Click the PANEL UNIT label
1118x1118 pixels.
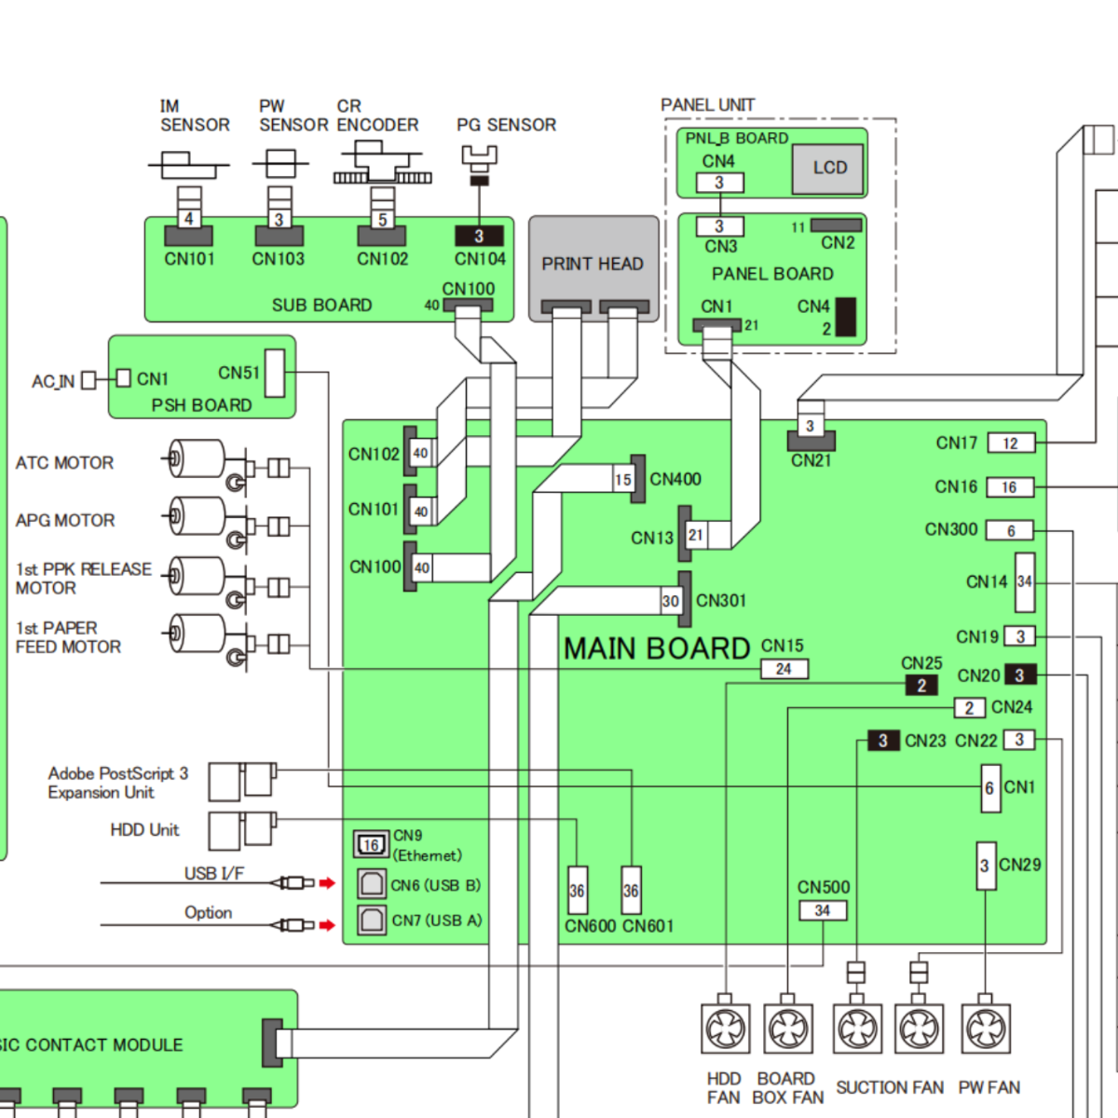coord(708,105)
